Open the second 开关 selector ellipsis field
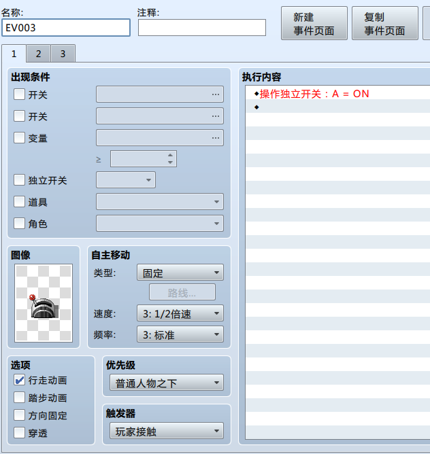 [160, 116]
